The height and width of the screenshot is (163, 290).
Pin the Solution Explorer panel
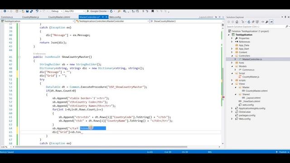pos(285,17)
